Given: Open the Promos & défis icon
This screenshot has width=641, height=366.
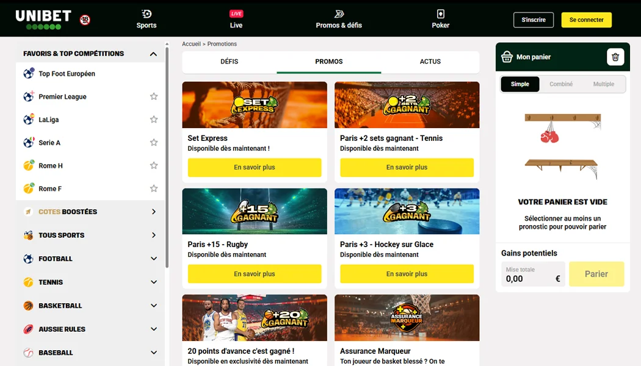Looking at the screenshot, I should 339,14.
